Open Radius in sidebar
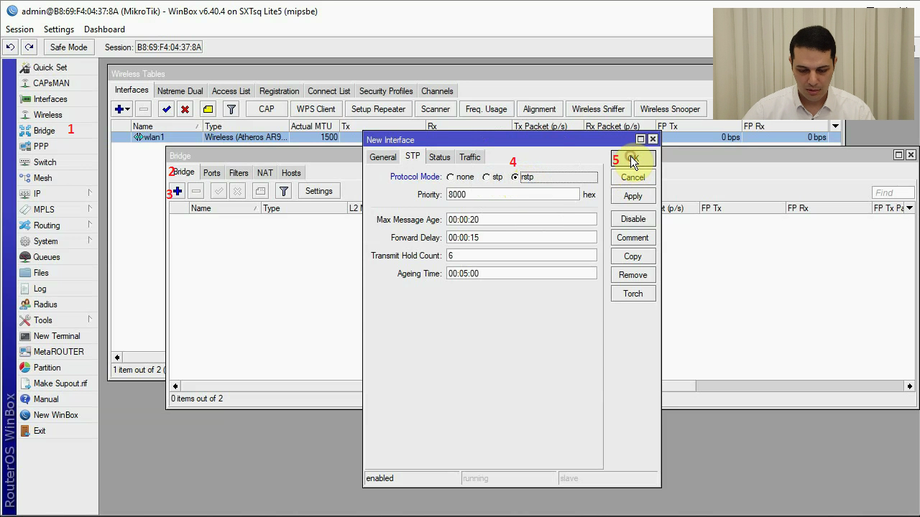The image size is (920, 517). (45, 304)
